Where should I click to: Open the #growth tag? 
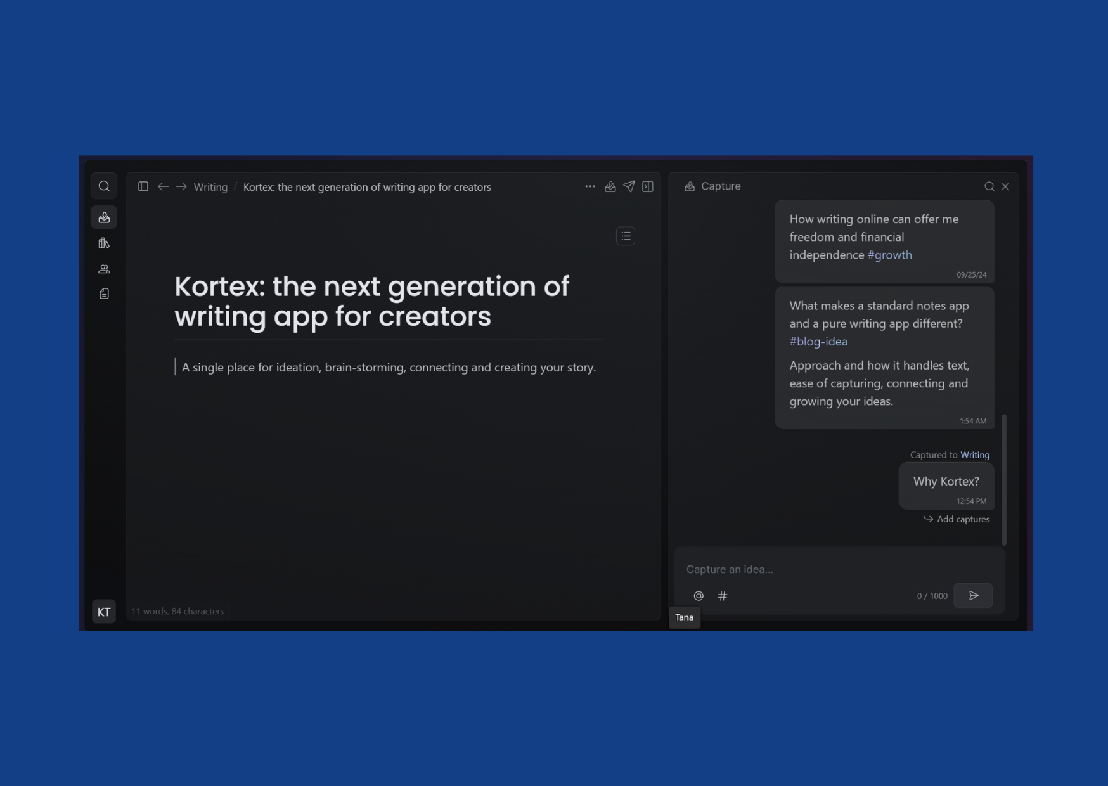[890, 255]
